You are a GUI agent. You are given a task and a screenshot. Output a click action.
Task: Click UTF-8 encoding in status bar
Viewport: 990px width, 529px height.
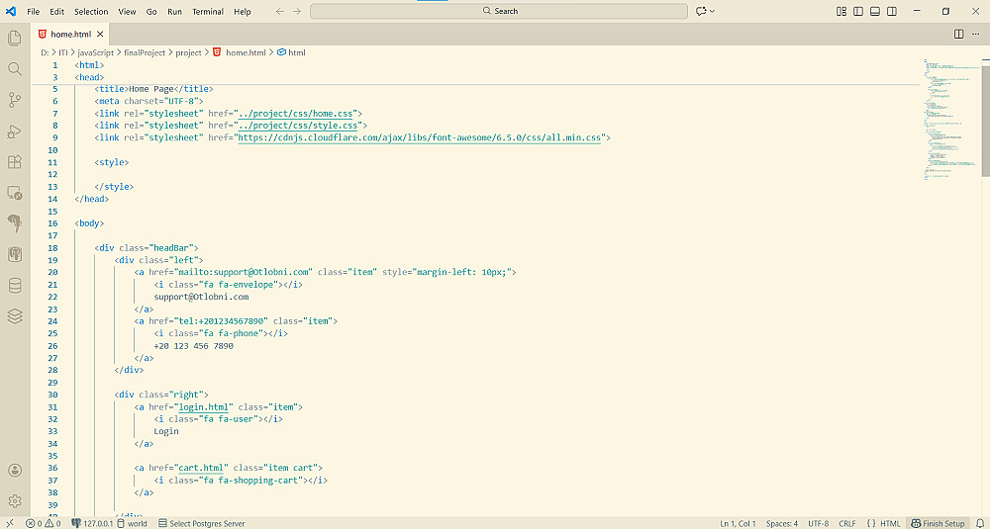point(819,523)
